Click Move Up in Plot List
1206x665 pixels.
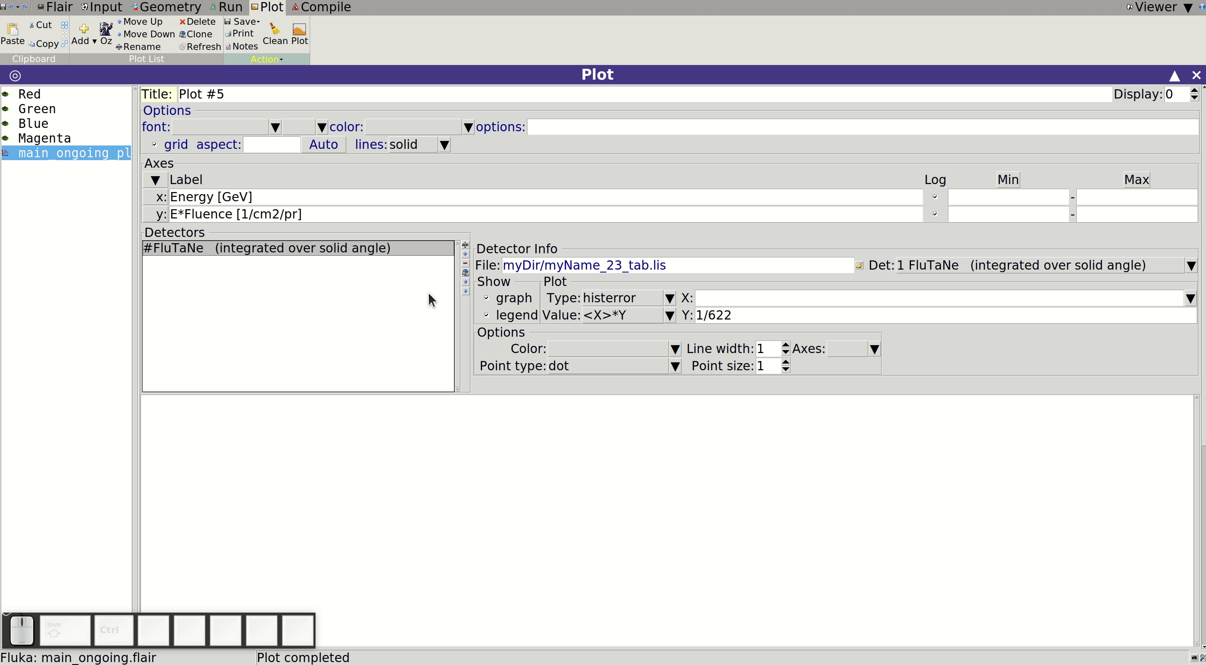tap(139, 21)
